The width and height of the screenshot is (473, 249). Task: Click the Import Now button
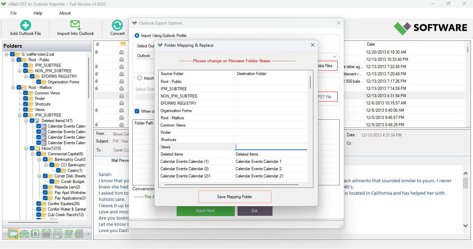coord(205,211)
